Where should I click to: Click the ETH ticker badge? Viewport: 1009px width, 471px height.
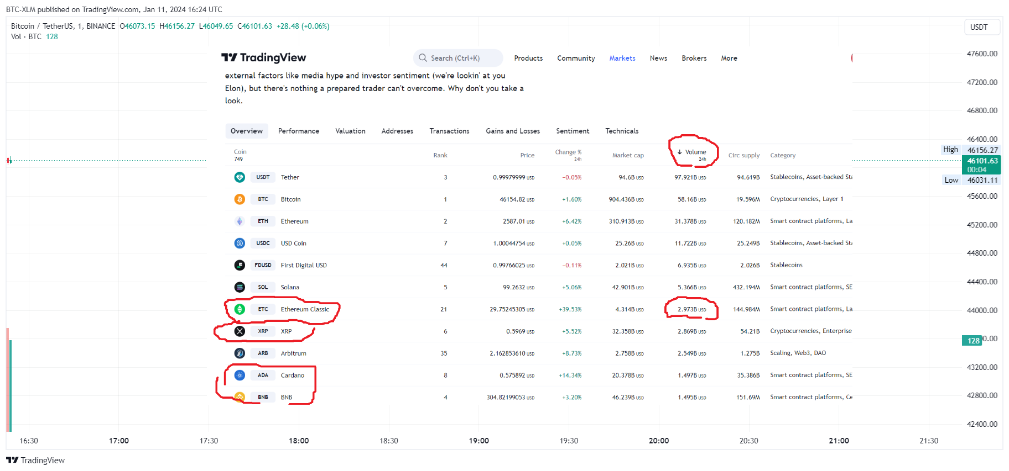(x=263, y=221)
